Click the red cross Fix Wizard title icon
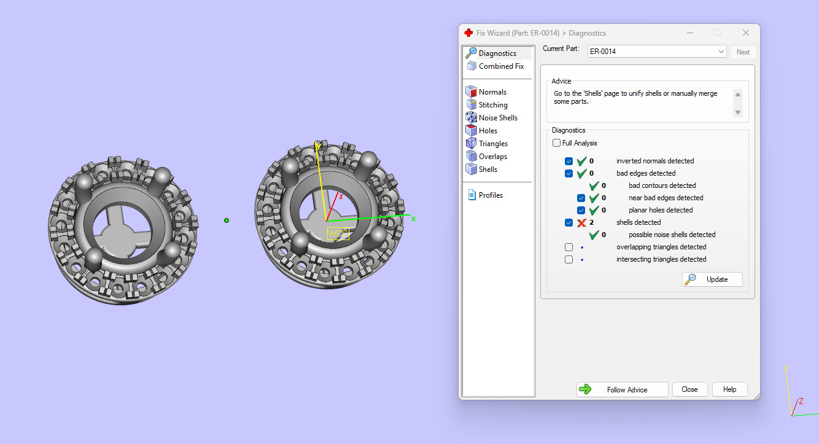 pyautogui.click(x=469, y=33)
